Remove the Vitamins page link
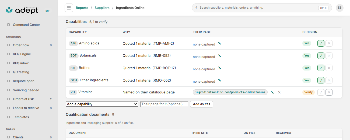 coord(279,92)
